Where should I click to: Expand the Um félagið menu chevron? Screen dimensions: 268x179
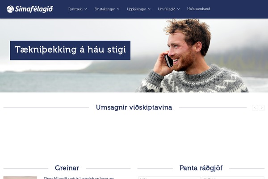pyautogui.click(x=178, y=9)
